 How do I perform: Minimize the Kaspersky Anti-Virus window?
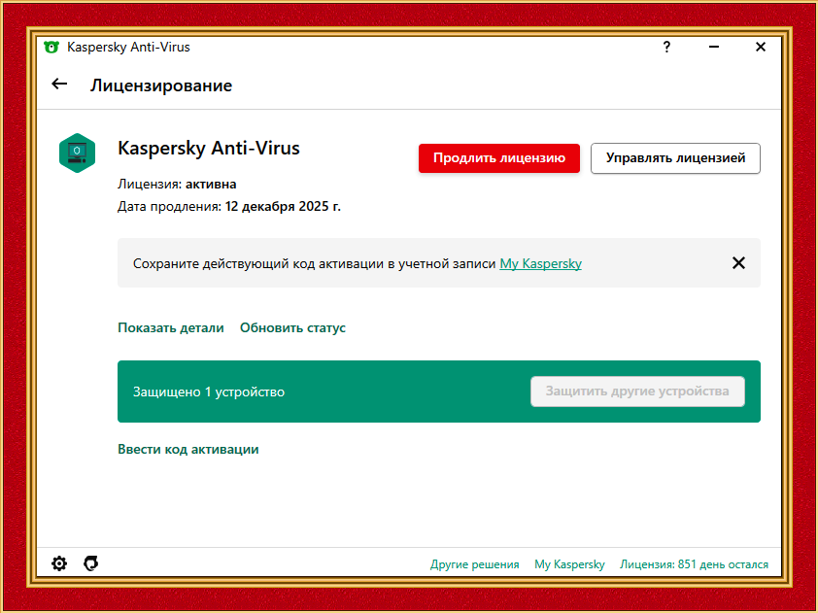pyautogui.click(x=714, y=47)
